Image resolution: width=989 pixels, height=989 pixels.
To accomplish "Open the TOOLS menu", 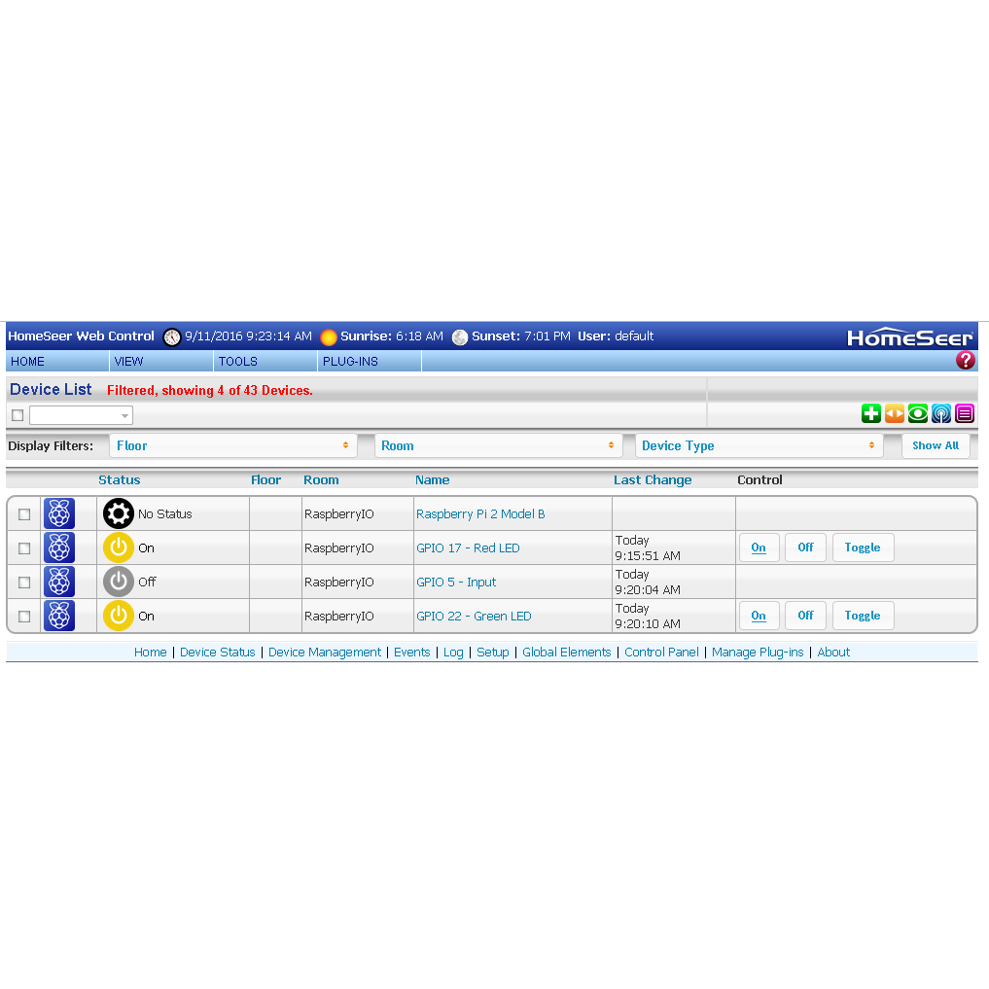I will point(237,362).
